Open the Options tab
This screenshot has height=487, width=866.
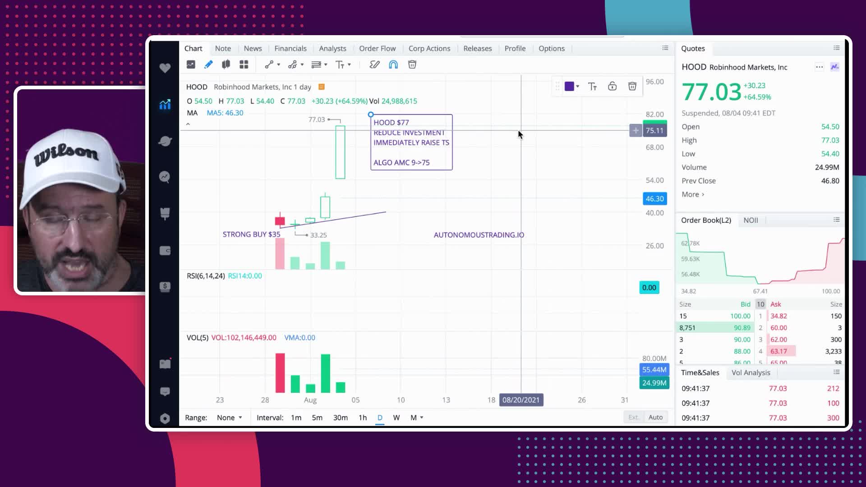pyautogui.click(x=551, y=48)
